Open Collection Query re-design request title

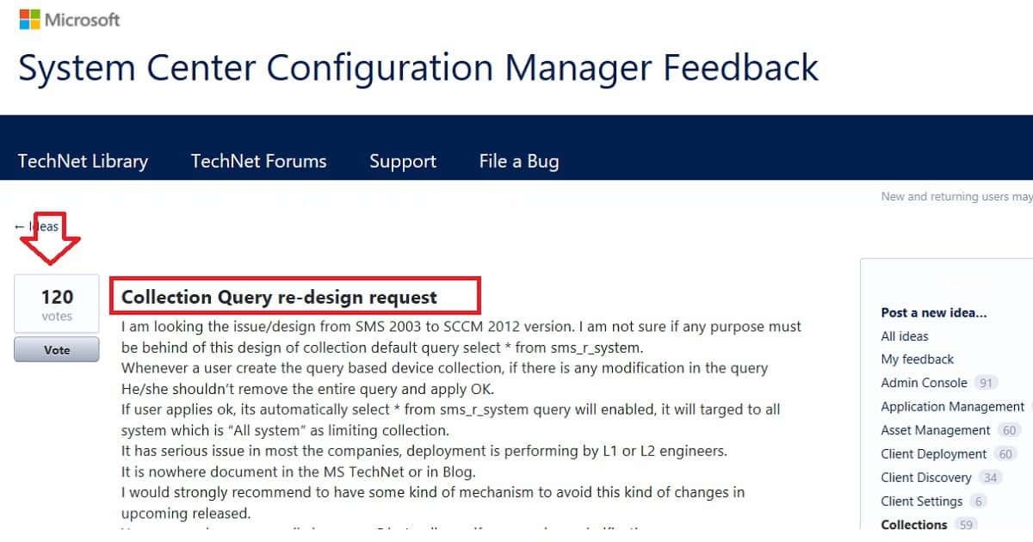coord(279,297)
